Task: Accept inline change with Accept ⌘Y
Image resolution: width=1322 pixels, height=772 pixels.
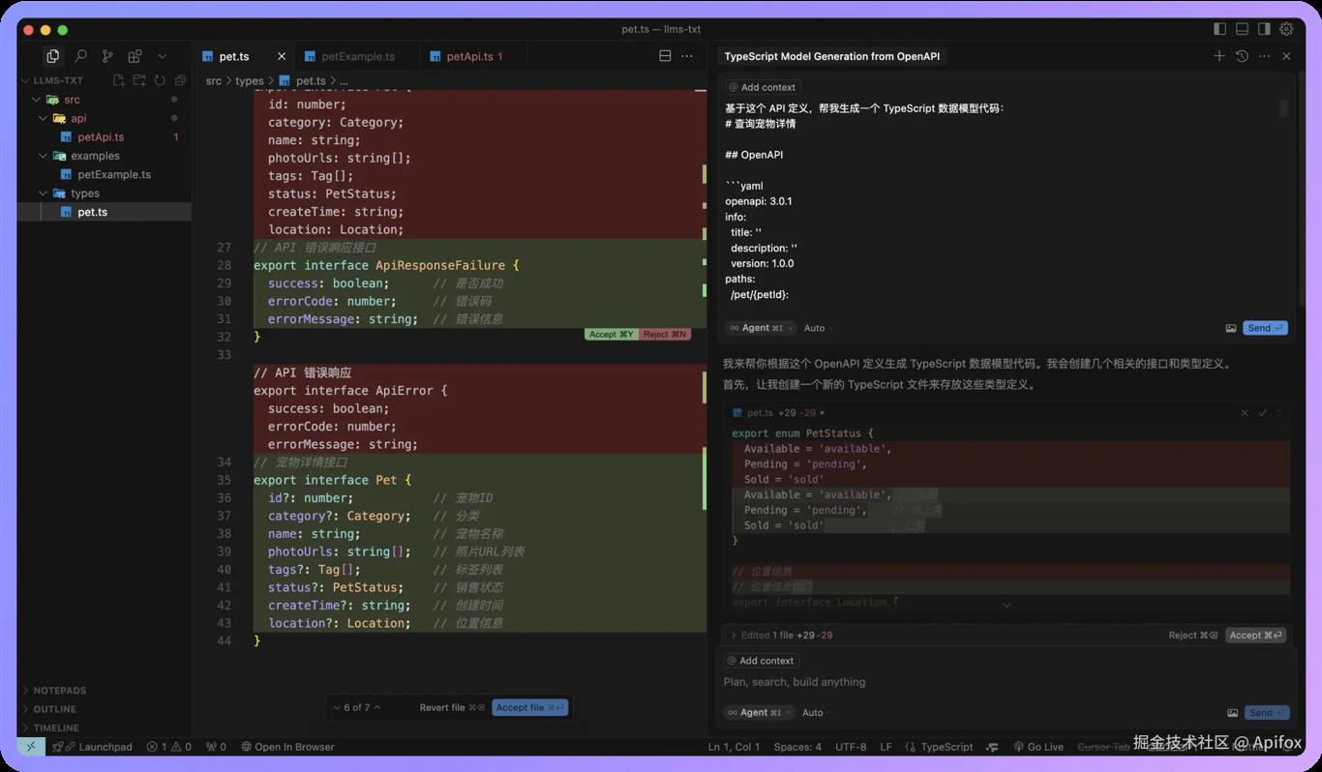Action: point(611,335)
